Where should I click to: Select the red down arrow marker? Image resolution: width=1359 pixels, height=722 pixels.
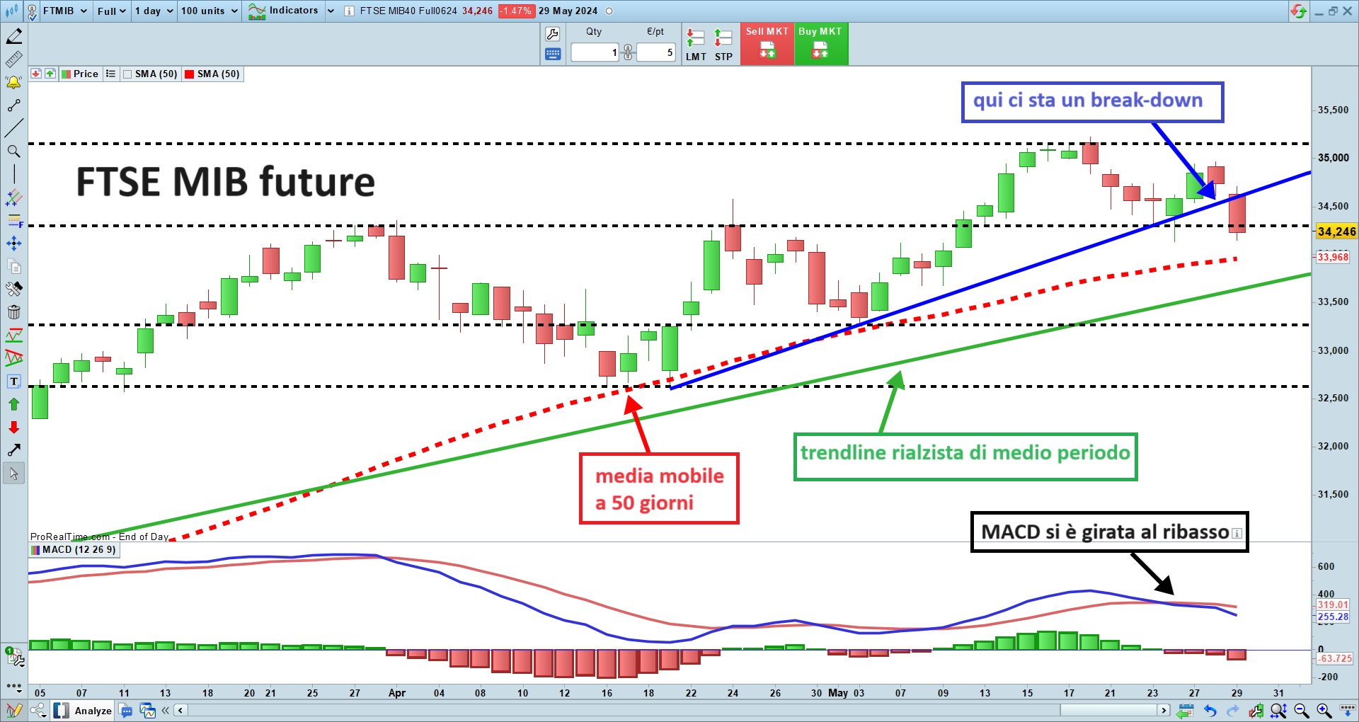13,427
